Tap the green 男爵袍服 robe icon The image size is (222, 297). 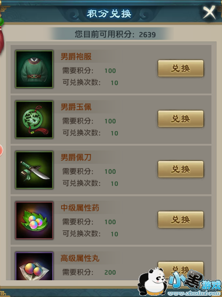click(34, 69)
